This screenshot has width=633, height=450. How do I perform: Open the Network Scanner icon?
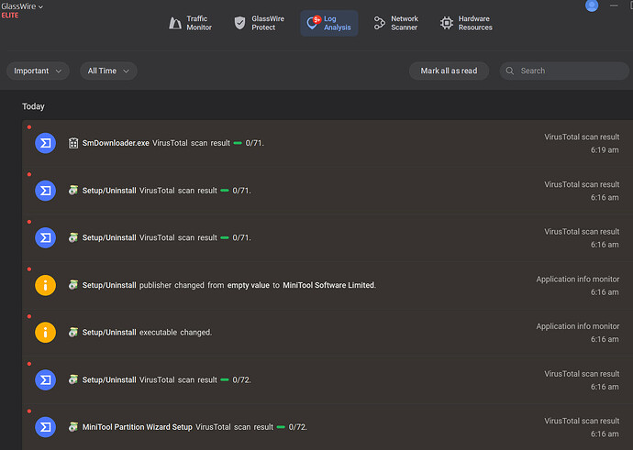point(379,23)
